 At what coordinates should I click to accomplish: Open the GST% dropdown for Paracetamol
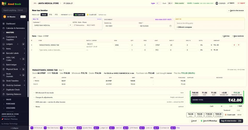click(206, 45)
